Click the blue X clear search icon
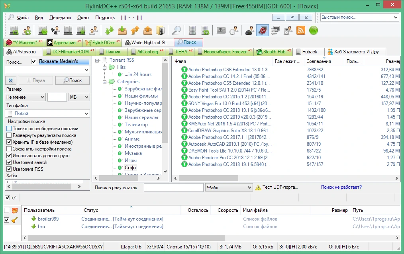This screenshot has height=254, width=404. coord(11,80)
